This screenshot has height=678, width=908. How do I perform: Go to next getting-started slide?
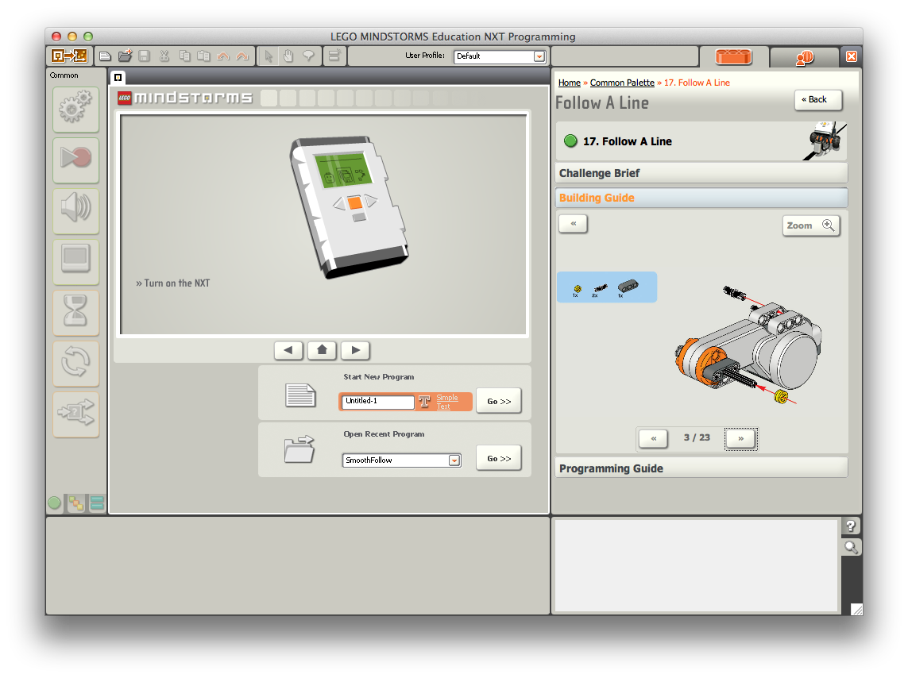pyautogui.click(x=356, y=350)
